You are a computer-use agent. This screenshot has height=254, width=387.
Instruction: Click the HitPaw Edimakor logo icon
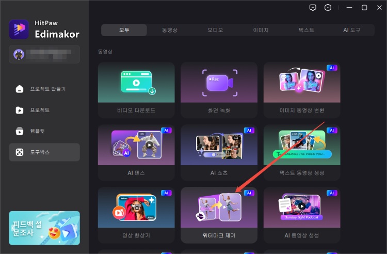[x=19, y=29]
